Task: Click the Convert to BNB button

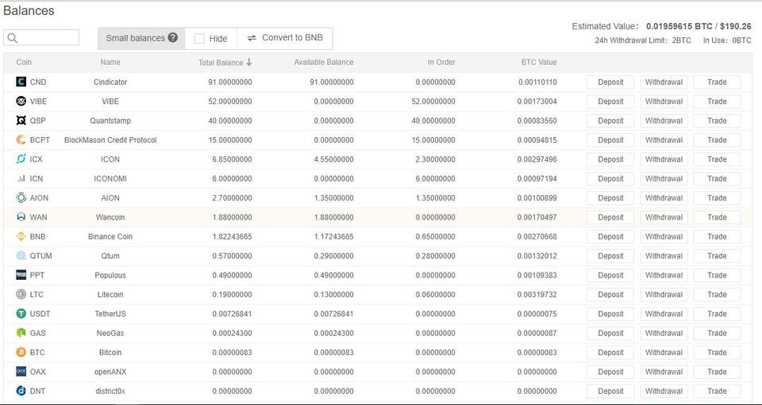Action: (285, 38)
